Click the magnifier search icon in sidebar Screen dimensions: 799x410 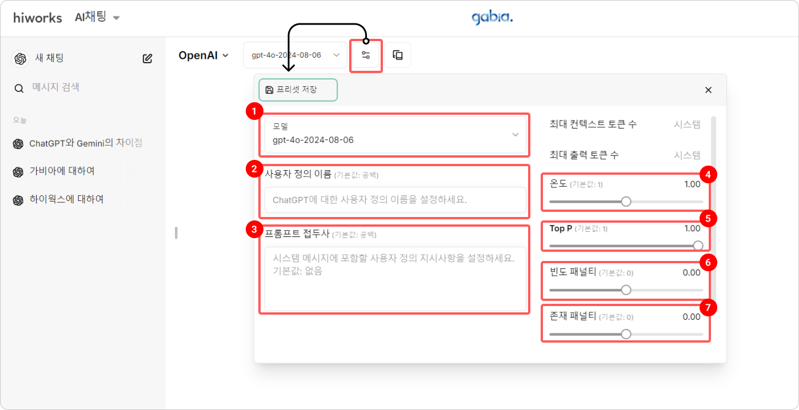tap(19, 89)
